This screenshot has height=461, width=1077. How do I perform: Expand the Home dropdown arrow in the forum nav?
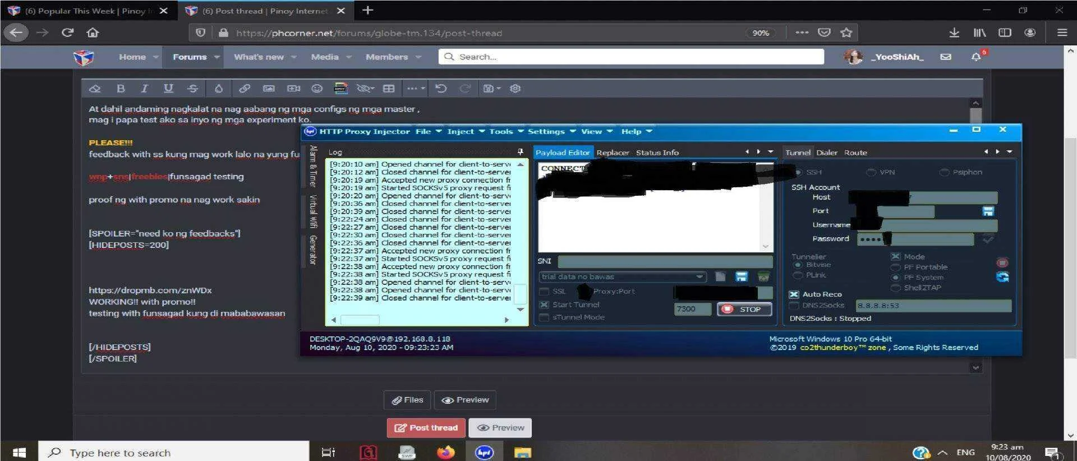[155, 57]
